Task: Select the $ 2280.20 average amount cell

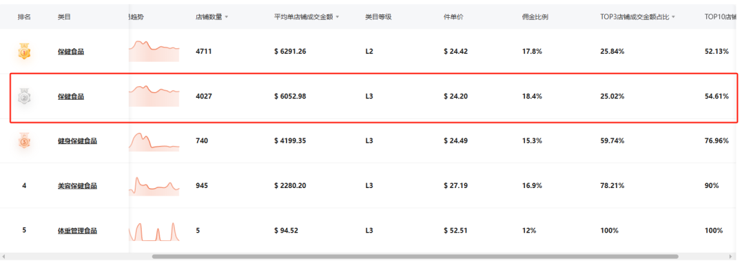Action: tap(290, 186)
